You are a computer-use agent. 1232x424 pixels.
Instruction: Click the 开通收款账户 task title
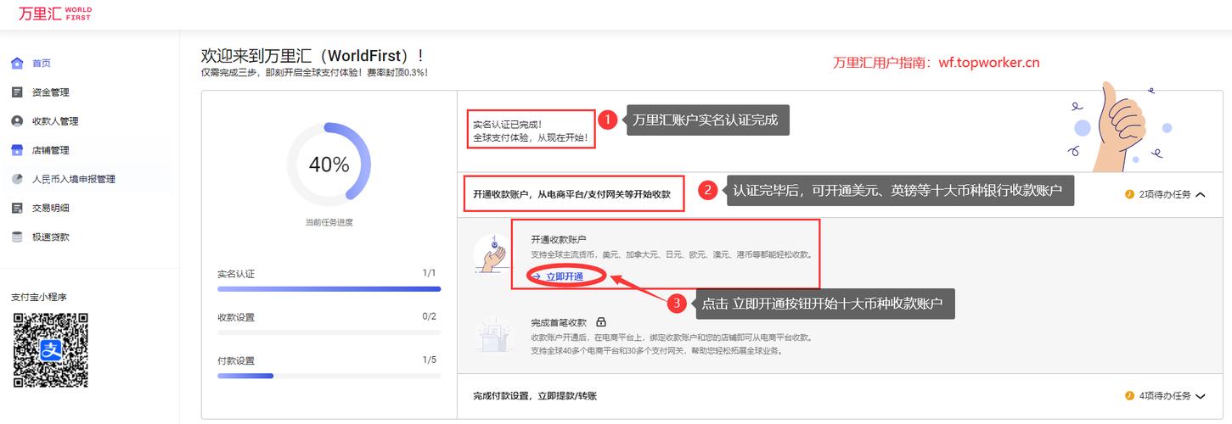click(559, 240)
